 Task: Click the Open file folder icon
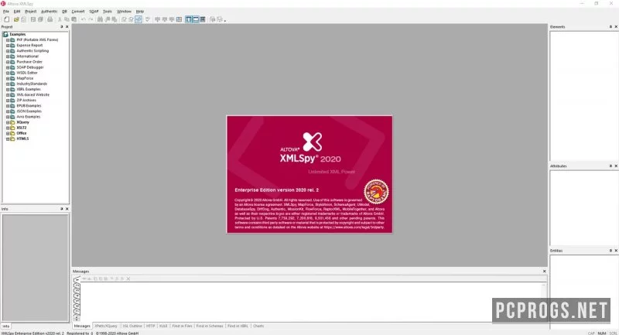pos(16,19)
